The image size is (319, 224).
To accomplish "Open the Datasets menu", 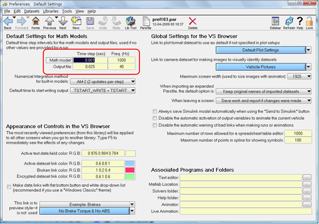I will point(32,11).
